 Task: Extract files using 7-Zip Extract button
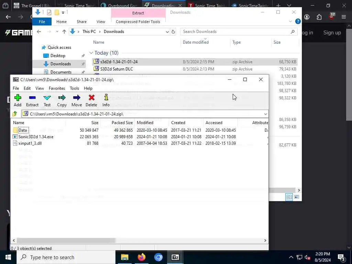[32, 100]
